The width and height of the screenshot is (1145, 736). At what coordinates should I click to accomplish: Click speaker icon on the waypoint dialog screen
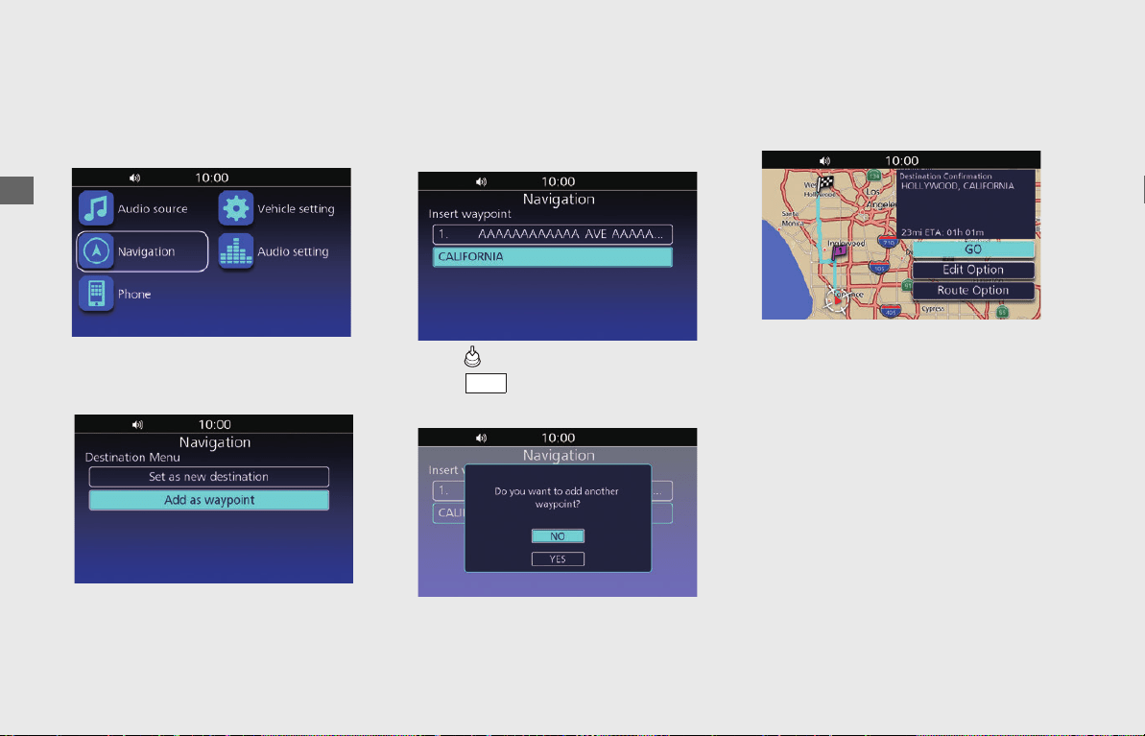481,438
